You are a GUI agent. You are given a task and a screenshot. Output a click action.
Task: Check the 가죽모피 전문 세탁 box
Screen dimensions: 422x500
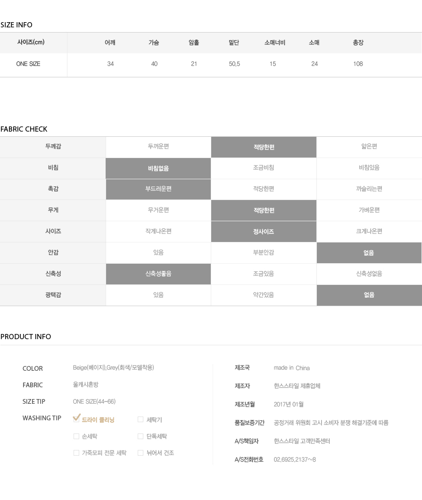(76, 453)
